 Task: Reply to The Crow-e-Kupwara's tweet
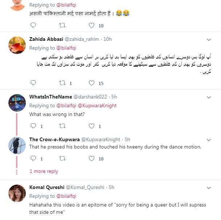(x=33, y=159)
